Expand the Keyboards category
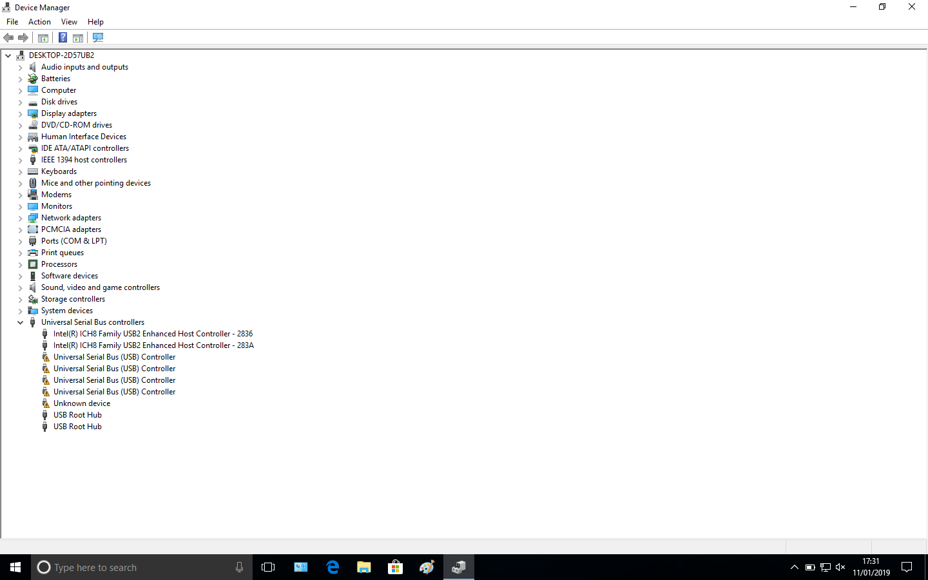The width and height of the screenshot is (928, 580). [20, 171]
